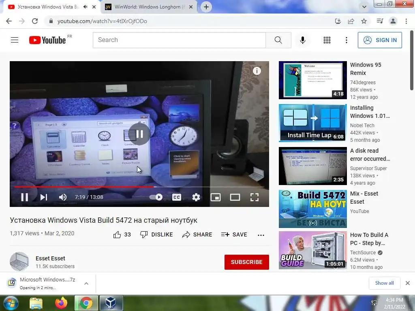Click the search magnifier button
The height and width of the screenshot is (311, 415).
coord(278,40)
